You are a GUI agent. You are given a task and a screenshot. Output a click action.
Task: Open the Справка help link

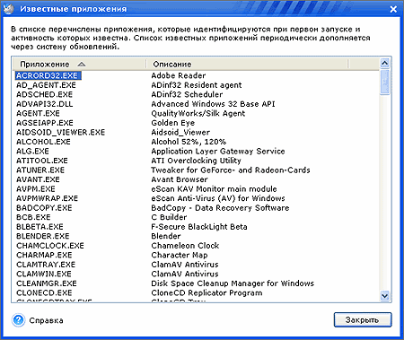[46, 320]
